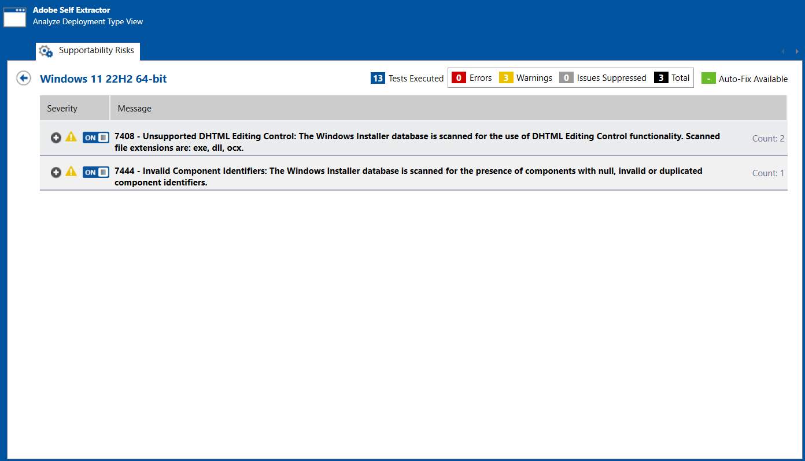This screenshot has height=461, width=805.
Task: Expand the 7408 Unsupported DHTML Editing Control row
Action: 56,137
